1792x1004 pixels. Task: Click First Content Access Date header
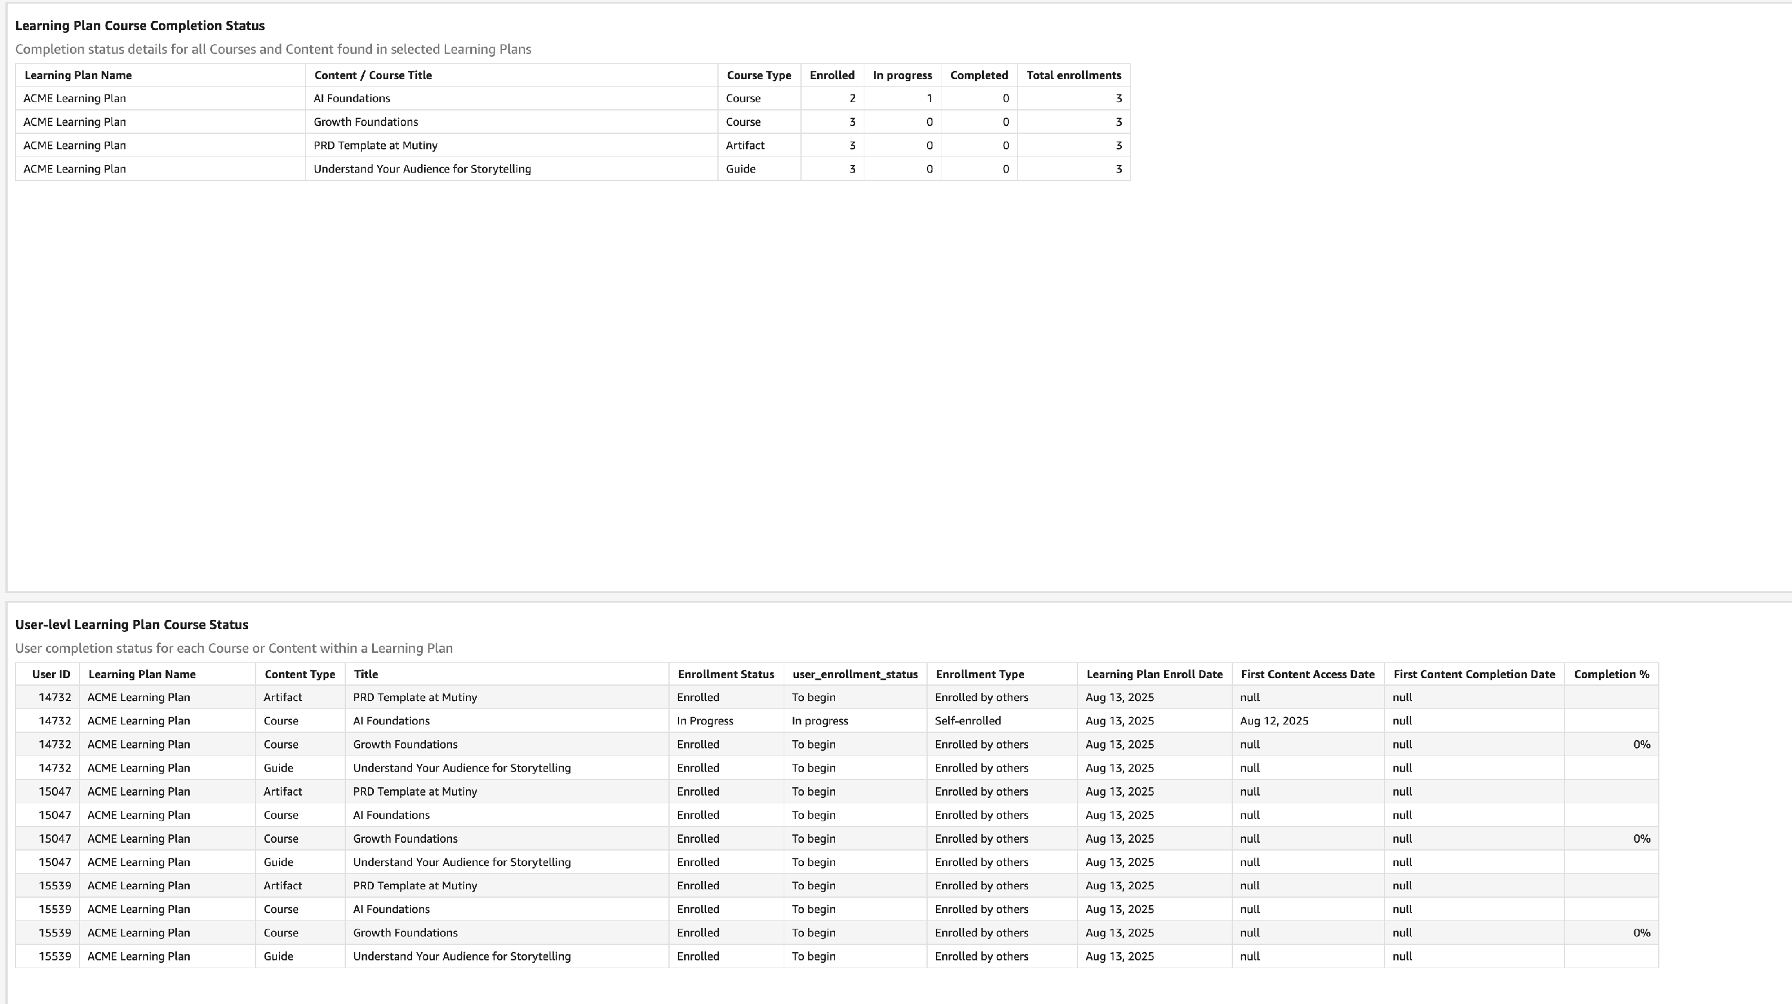1307,674
